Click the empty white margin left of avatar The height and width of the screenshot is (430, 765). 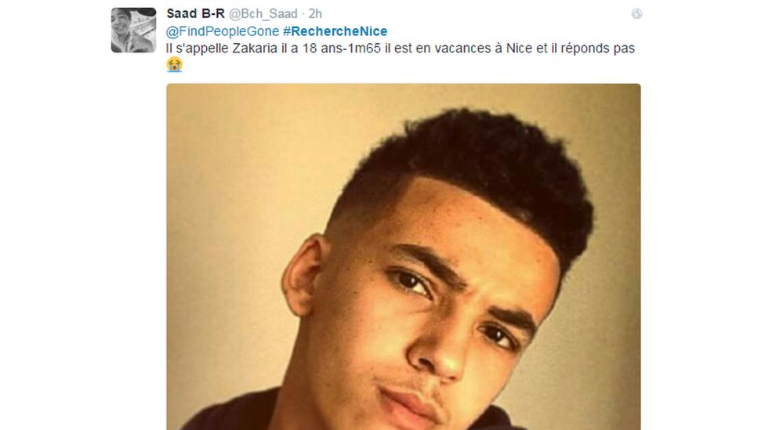pos(53,29)
